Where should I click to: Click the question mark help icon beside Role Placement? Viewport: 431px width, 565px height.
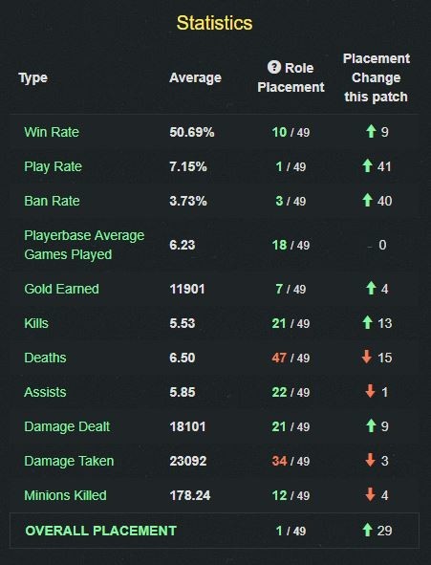pyautogui.click(x=274, y=67)
